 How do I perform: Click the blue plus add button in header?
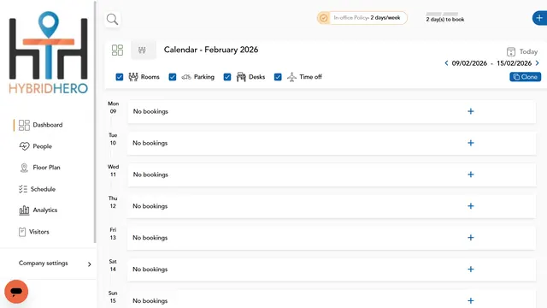tap(539, 18)
